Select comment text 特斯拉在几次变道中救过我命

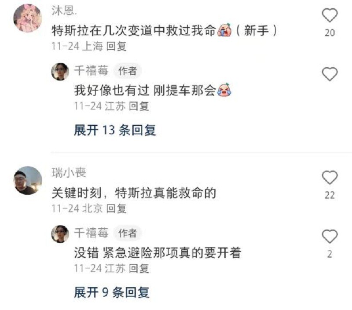[134, 30]
